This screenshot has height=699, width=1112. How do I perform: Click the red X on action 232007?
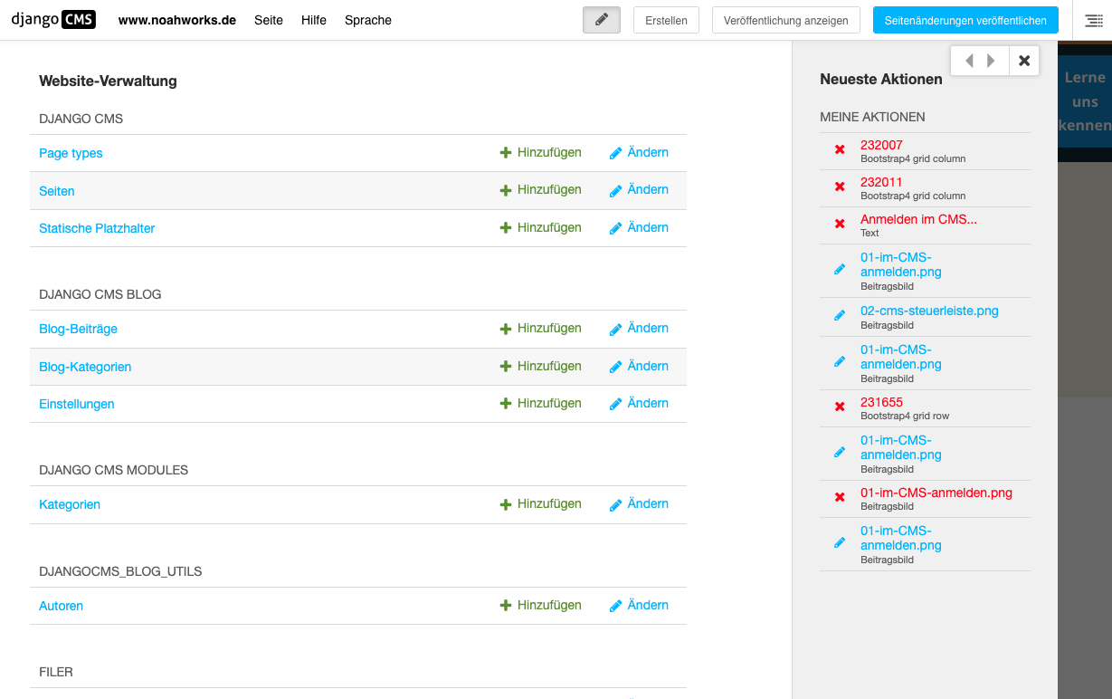pos(840,149)
